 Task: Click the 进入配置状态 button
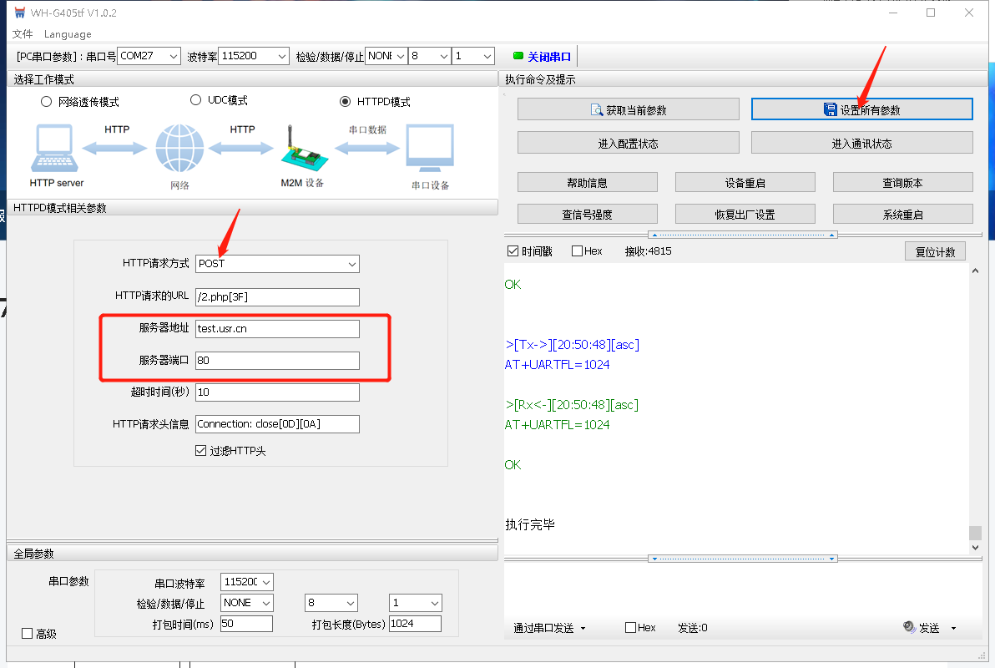pyautogui.click(x=628, y=143)
